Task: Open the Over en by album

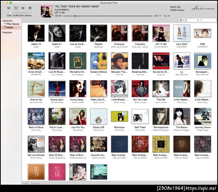Action: pyautogui.click(x=36, y=89)
